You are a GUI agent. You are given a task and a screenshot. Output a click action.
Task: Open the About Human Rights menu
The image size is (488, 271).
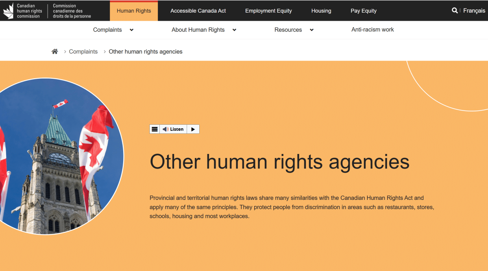coord(198,30)
